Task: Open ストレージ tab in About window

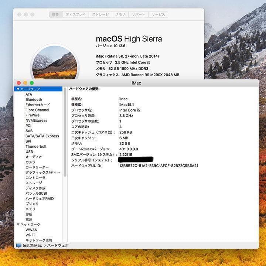Action: tap(100, 14)
